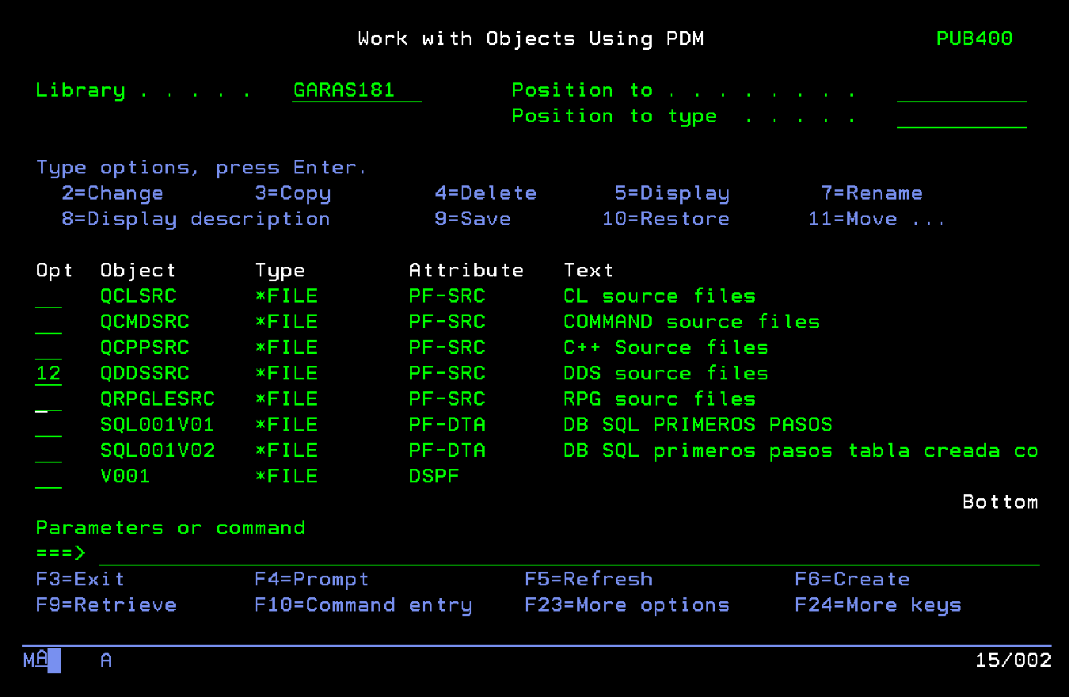Activate F5=Refresh key label
Screen dimensions: 1069x697
click(588, 579)
